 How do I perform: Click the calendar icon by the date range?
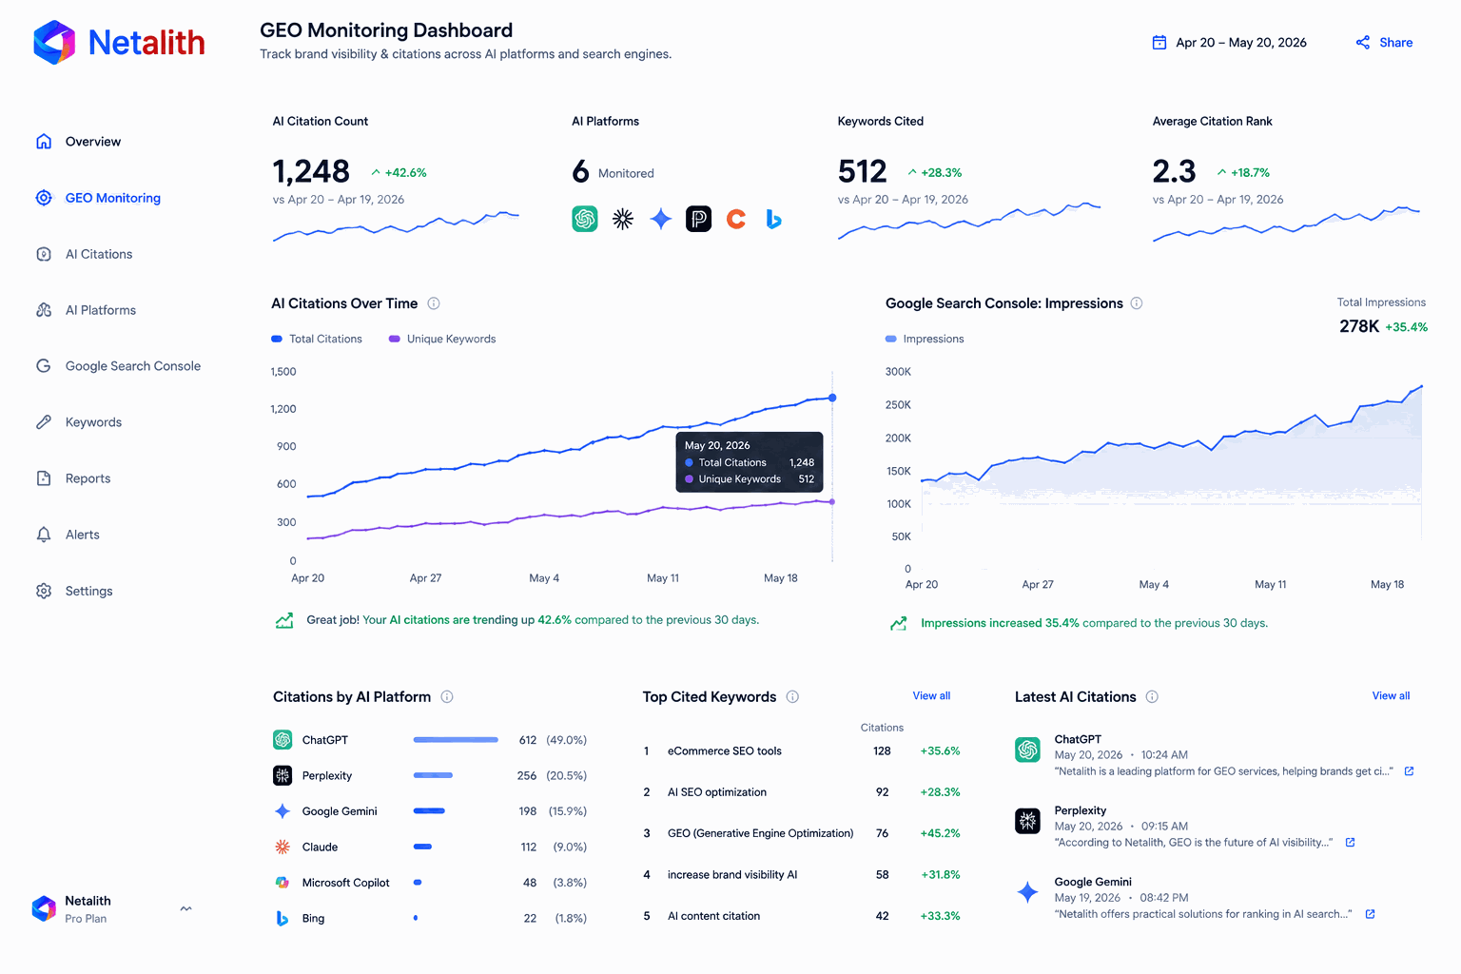point(1159,42)
